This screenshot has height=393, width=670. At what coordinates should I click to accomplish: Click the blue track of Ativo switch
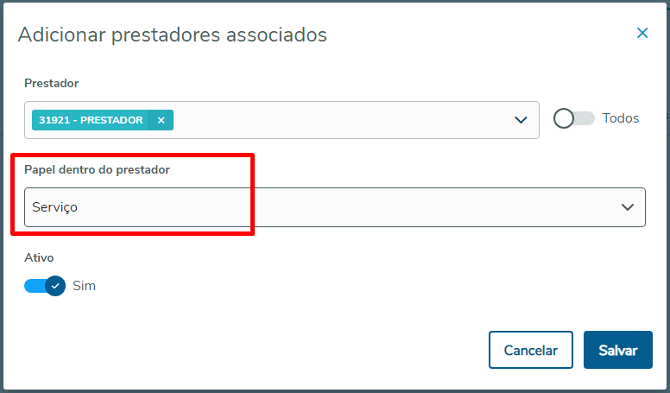coord(35,285)
